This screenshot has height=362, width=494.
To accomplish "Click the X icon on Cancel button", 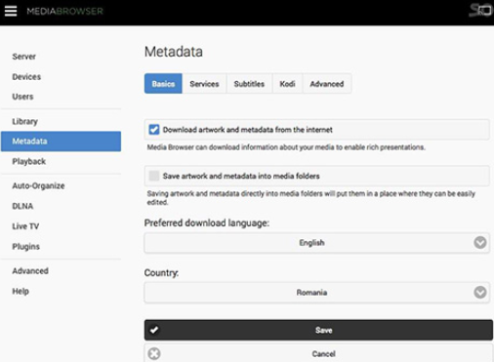I will coord(154,353).
